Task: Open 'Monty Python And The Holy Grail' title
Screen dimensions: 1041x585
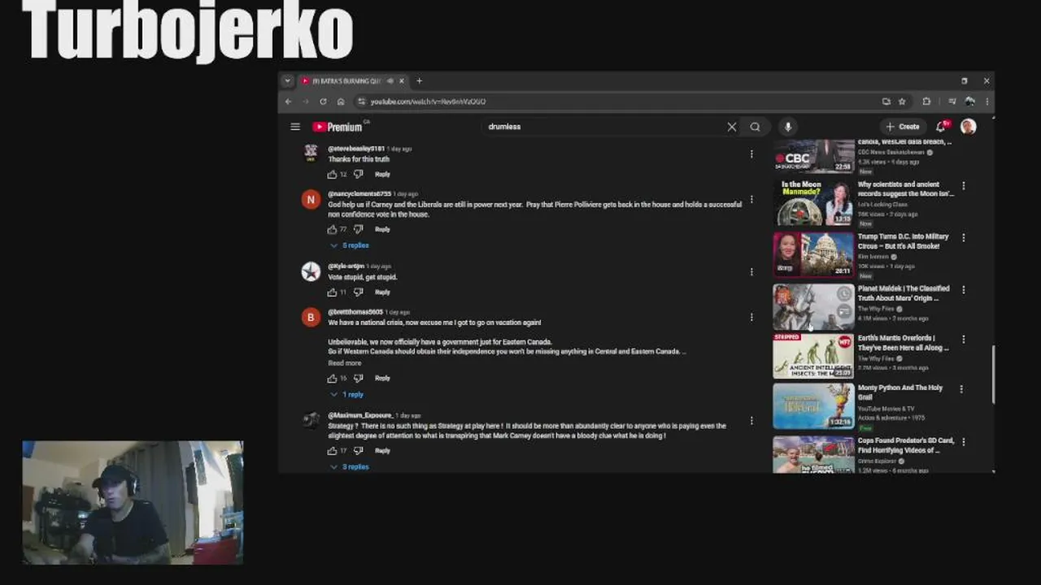Action: [900, 392]
